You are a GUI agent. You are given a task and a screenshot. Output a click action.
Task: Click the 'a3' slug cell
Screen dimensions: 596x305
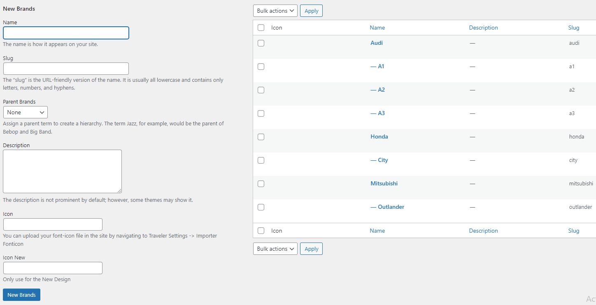click(572, 113)
